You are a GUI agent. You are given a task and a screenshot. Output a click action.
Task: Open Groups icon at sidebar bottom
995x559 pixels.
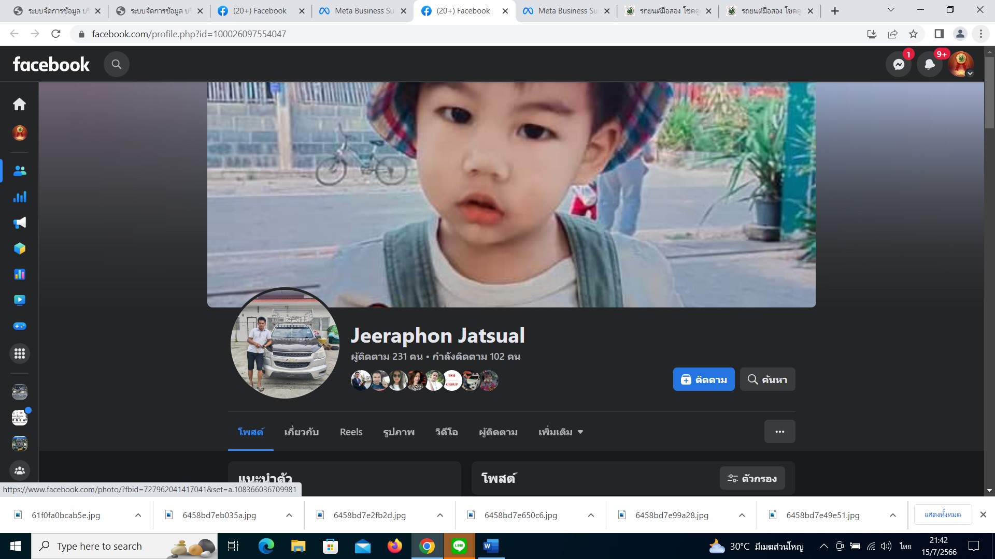point(19,470)
